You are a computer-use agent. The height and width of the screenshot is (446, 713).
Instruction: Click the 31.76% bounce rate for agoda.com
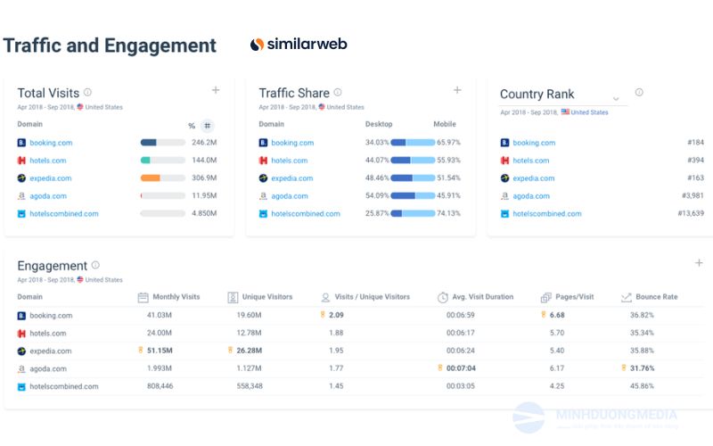[642, 368]
